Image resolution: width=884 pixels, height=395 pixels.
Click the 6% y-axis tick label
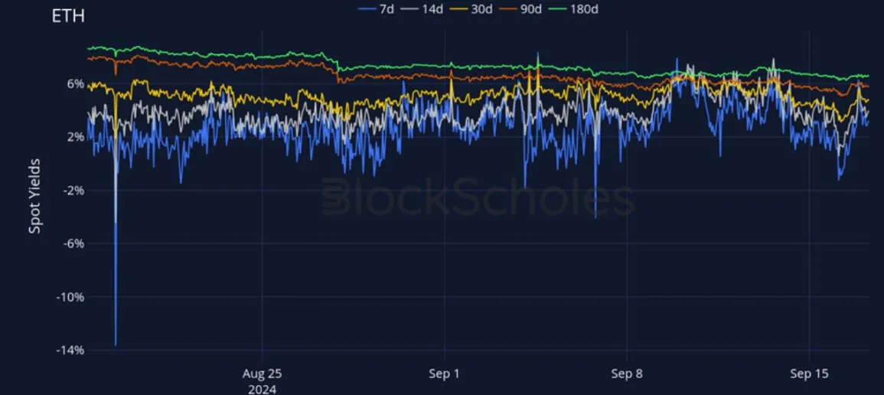click(75, 84)
